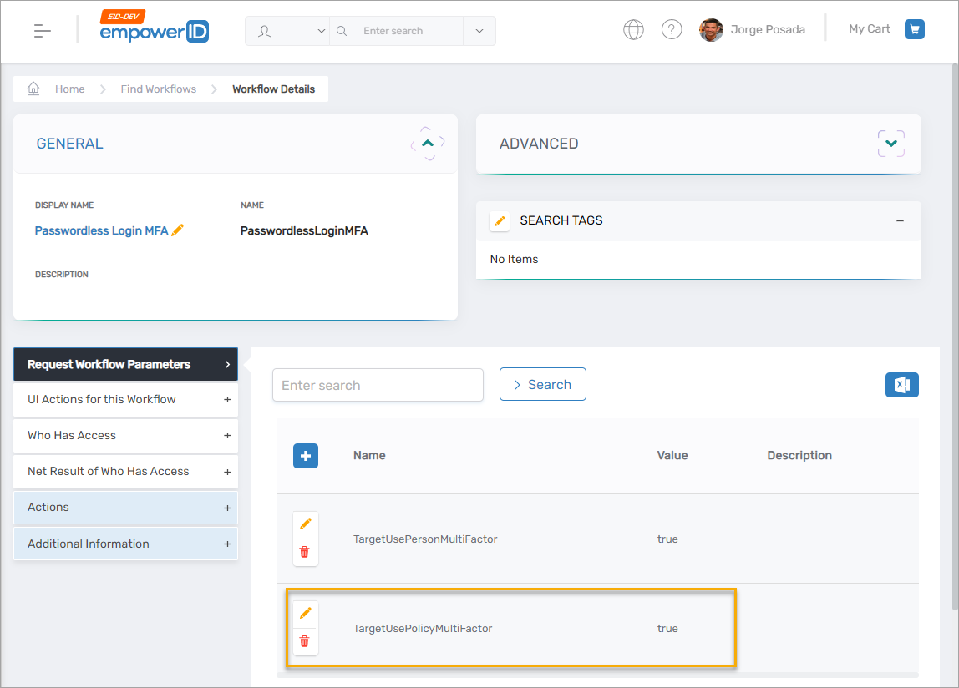Collapse the General panel

click(x=428, y=144)
